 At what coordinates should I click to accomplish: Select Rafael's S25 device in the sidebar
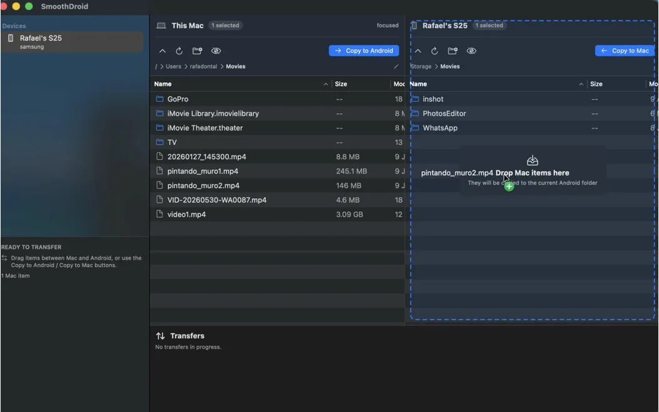(72, 42)
